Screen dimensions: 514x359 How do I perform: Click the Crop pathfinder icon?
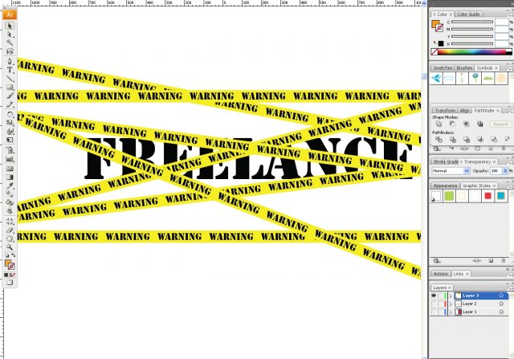480,140
